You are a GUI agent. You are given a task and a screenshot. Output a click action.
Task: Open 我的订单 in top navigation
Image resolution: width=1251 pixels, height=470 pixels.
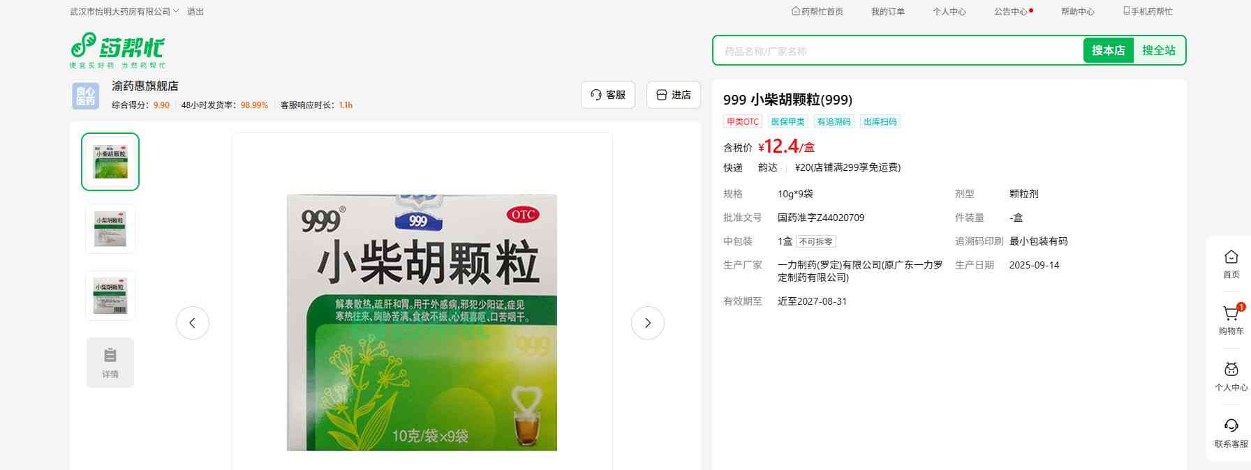[x=887, y=12]
